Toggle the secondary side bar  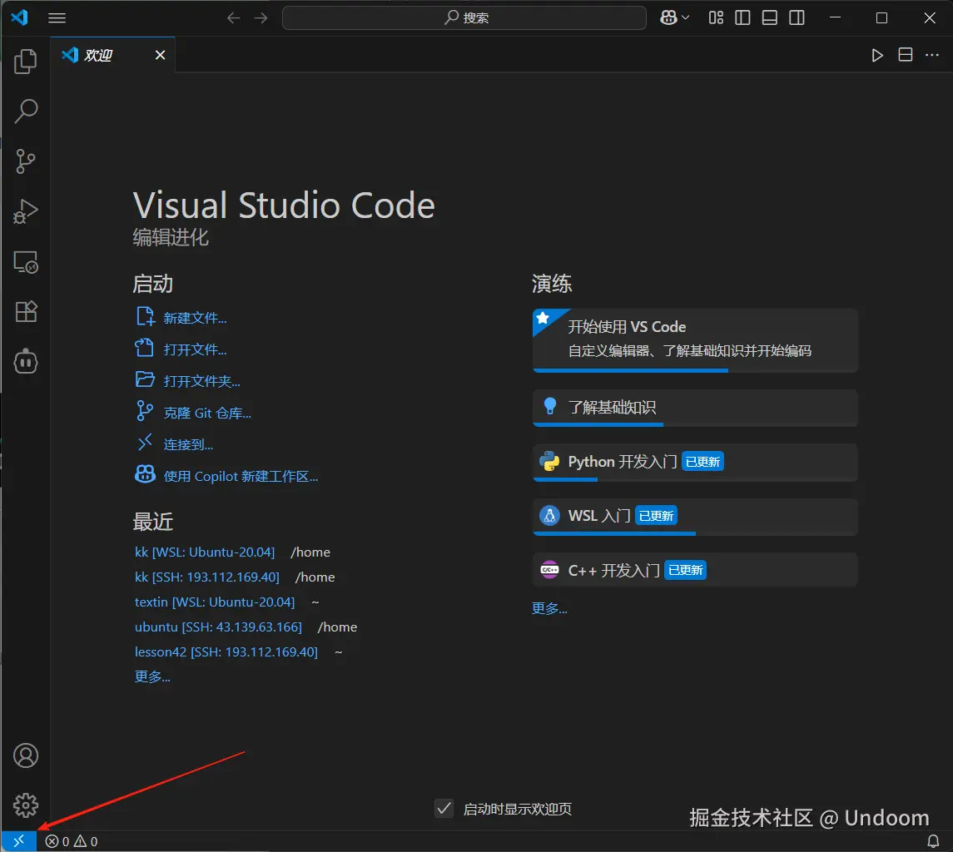(797, 17)
